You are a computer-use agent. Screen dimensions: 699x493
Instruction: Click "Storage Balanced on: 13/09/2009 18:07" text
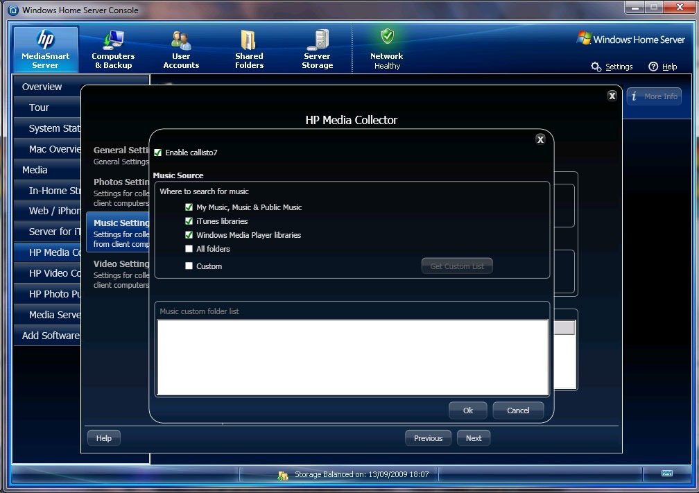click(361, 474)
